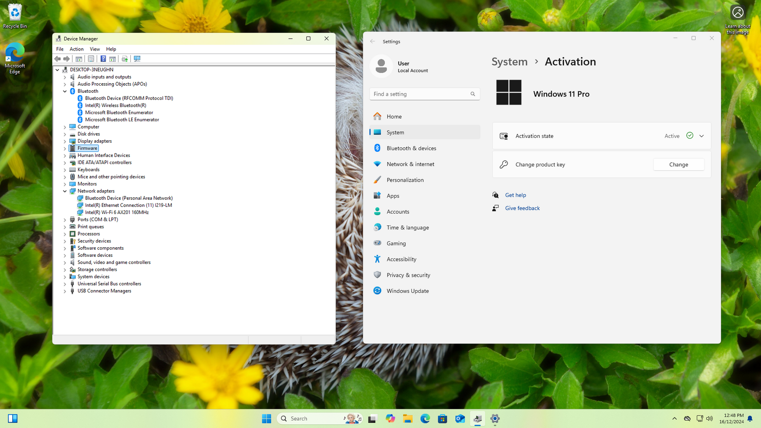Show hidden icons in system tray
The image size is (761, 428).
click(x=674, y=418)
